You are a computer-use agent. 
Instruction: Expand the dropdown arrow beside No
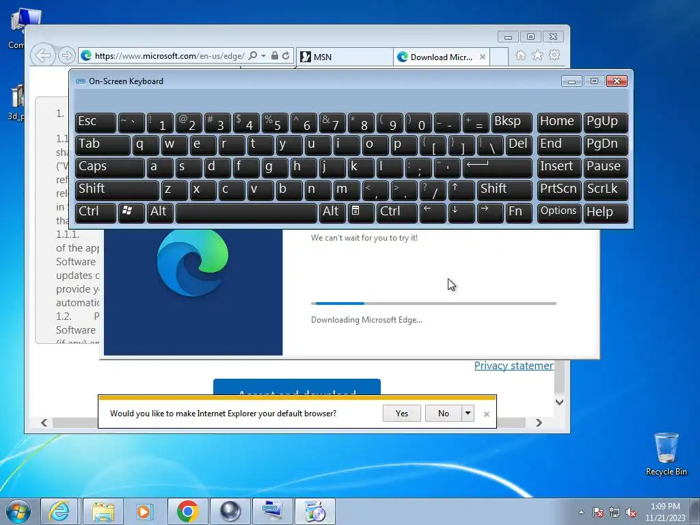coord(468,414)
